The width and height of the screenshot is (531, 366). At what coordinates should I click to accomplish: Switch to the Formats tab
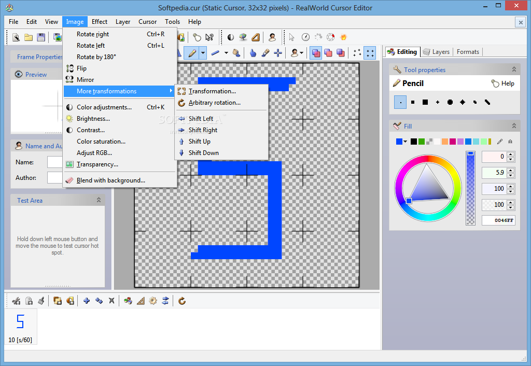[468, 52]
